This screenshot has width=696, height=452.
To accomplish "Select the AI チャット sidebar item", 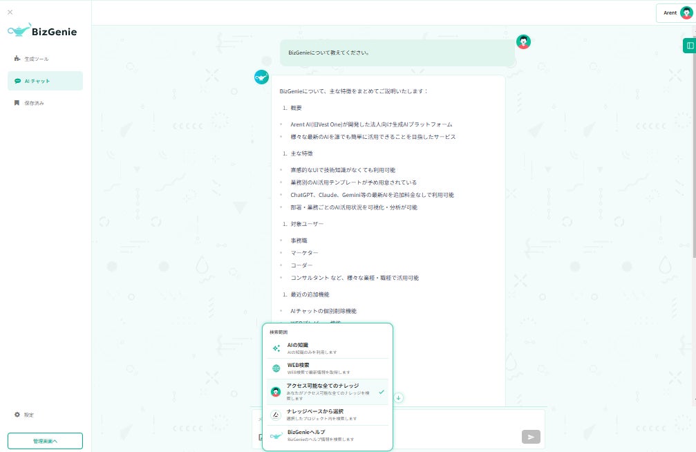I will click(x=46, y=81).
